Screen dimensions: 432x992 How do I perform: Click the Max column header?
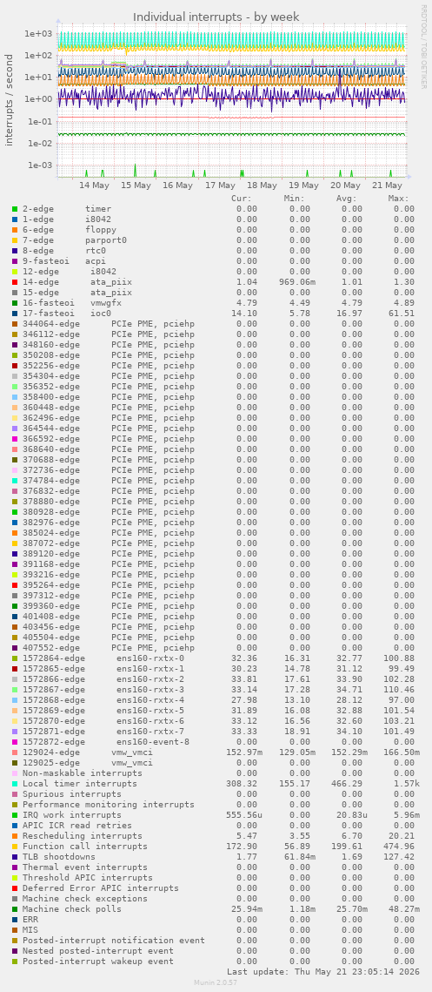pyautogui.click(x=399, y=198)
